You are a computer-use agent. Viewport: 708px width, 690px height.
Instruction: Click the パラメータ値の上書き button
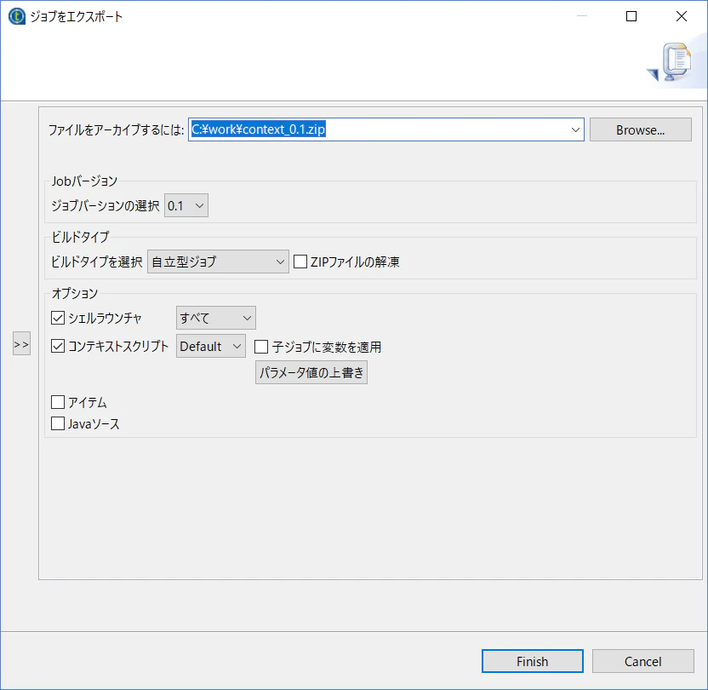(311, 372)
